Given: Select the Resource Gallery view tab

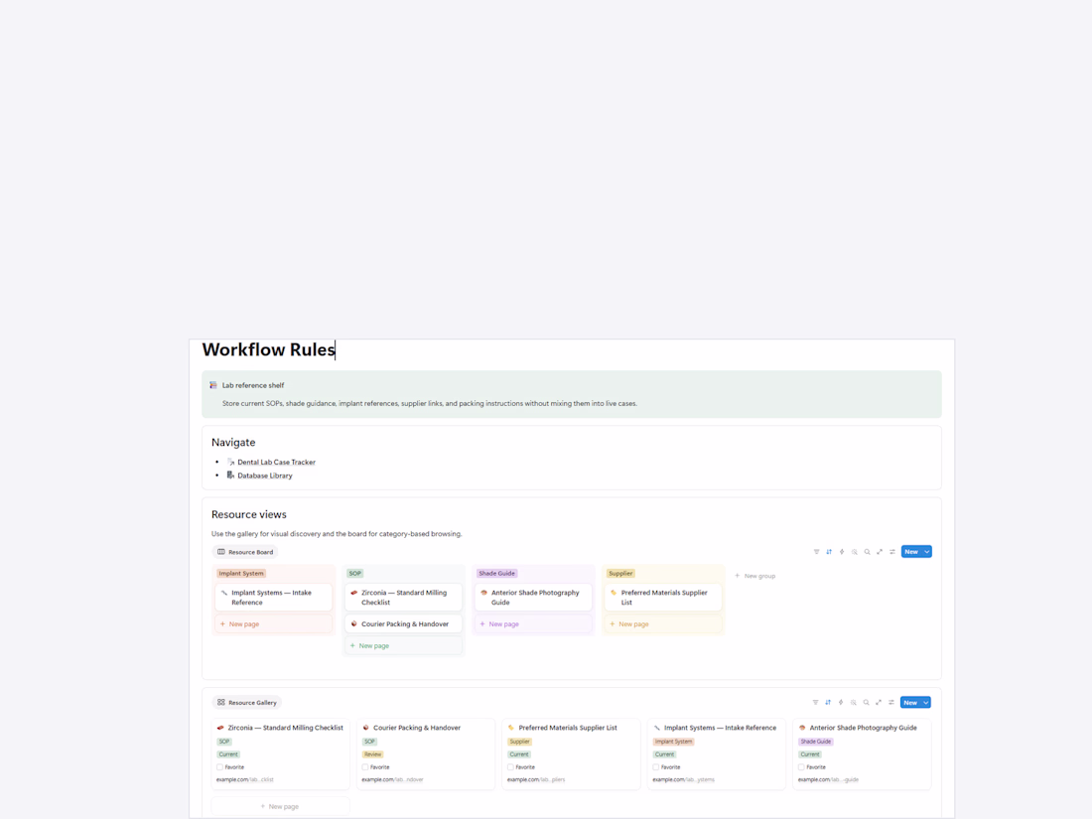Looking at the screenshot, I should pyautogui.click(x=246, y=702).
